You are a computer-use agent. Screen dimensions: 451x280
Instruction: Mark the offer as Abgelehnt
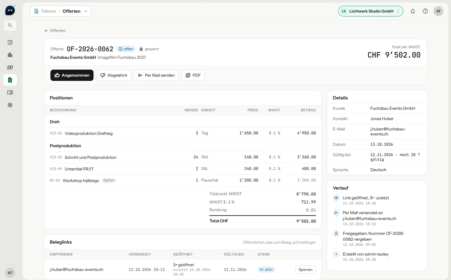(x=114, y=75)
